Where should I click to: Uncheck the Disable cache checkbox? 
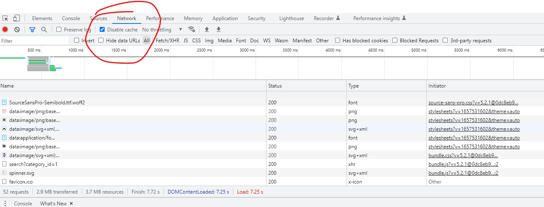102,30
